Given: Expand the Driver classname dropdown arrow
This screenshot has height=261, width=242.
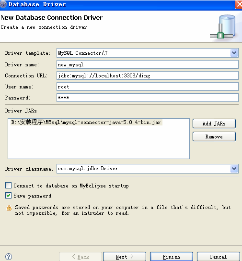Looking at the screenshot, I should [x=234, y=169].
